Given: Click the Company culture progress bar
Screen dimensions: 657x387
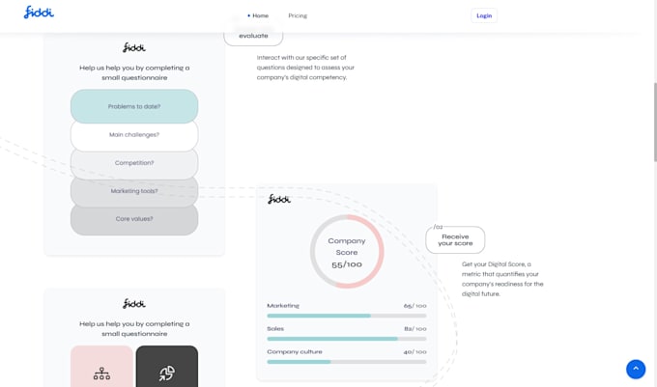Looking at the screenshot, I should (347, 362).
